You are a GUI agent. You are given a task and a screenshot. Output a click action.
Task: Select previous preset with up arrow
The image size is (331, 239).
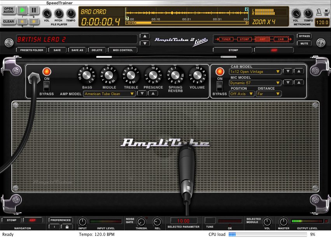coord(145,36)
